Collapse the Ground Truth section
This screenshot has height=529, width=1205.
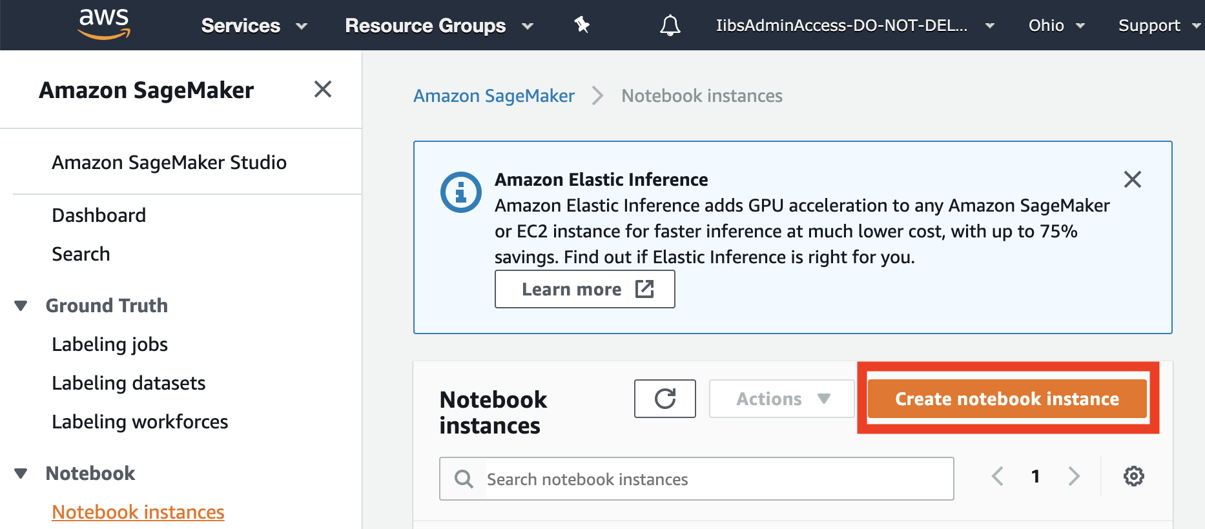(21, 306)
